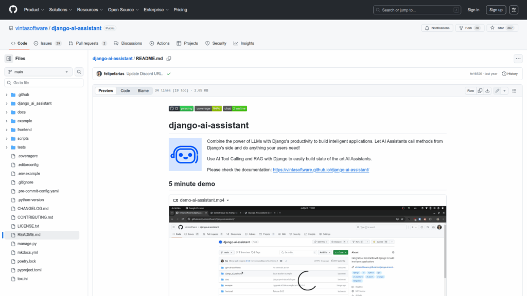
Task: Click the Raw button
Action: 470,90
